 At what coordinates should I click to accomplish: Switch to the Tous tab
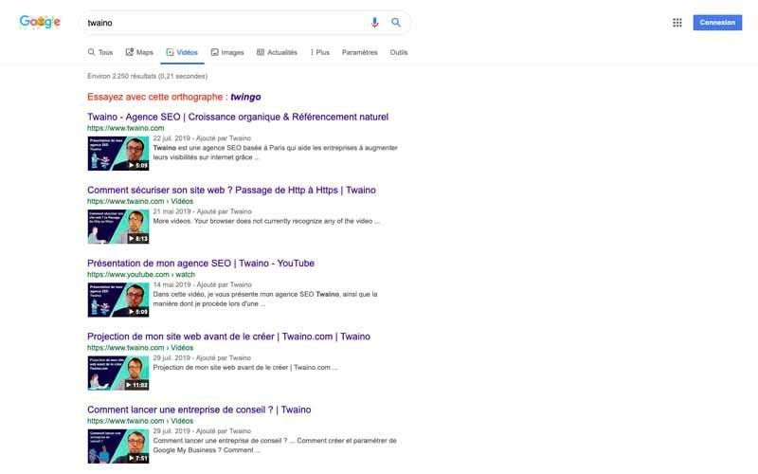point(100,52)
